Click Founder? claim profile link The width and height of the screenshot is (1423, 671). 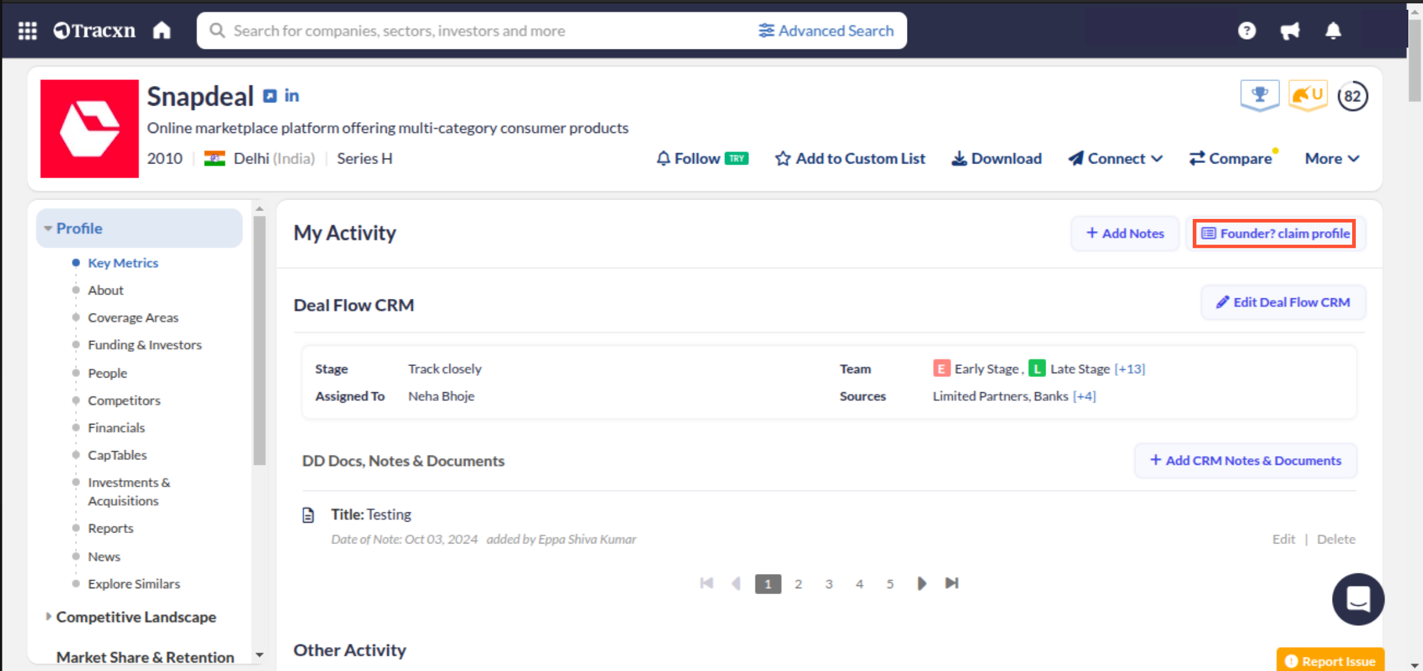(x=1275, y=234)
